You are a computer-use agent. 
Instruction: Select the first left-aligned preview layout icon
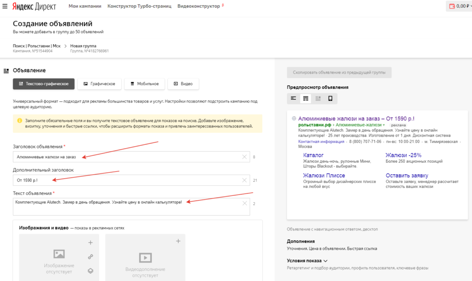click(294, 98)
